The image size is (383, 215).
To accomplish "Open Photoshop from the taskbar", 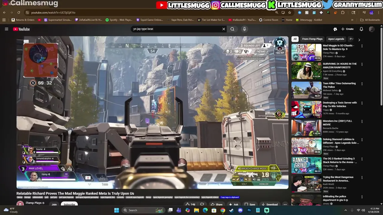I will point(249,210).
